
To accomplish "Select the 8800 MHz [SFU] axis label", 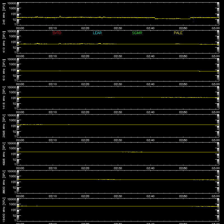I will [x=4, y=182].
